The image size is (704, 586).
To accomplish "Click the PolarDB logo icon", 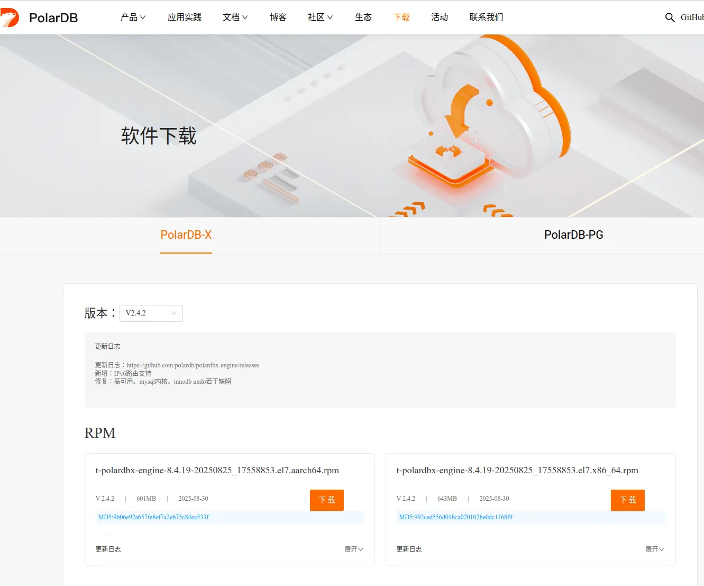I will (10, 17).
